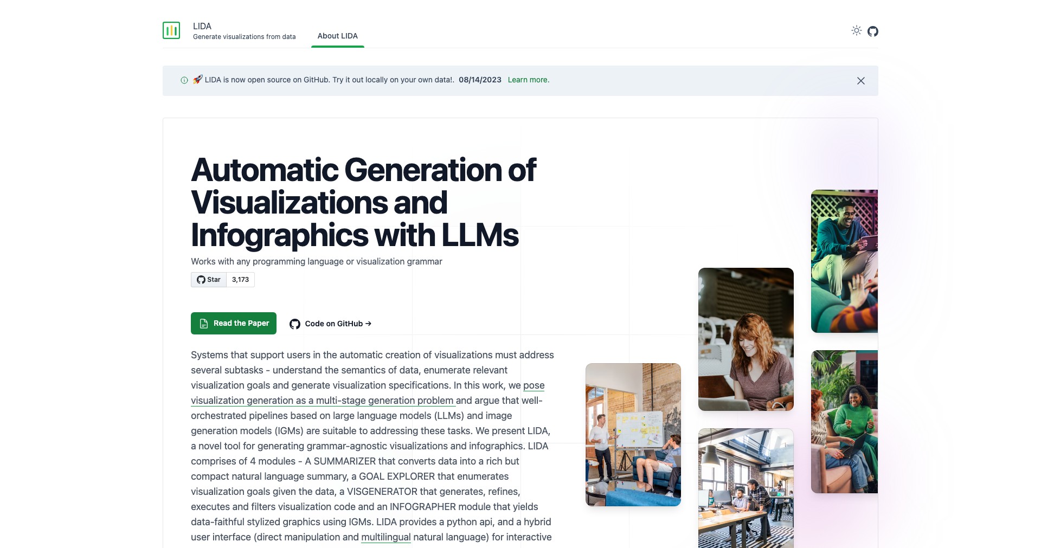Click the 'Works with any programming language' subtitle
The height and width of the screenshot is (548, 1041).
click(317, 261)
